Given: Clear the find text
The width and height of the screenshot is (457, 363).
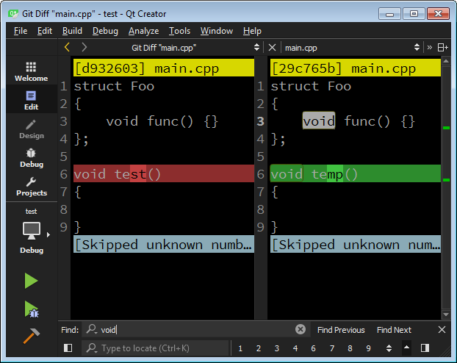Looking at the screenshot, I should click(x=301, y=329).
